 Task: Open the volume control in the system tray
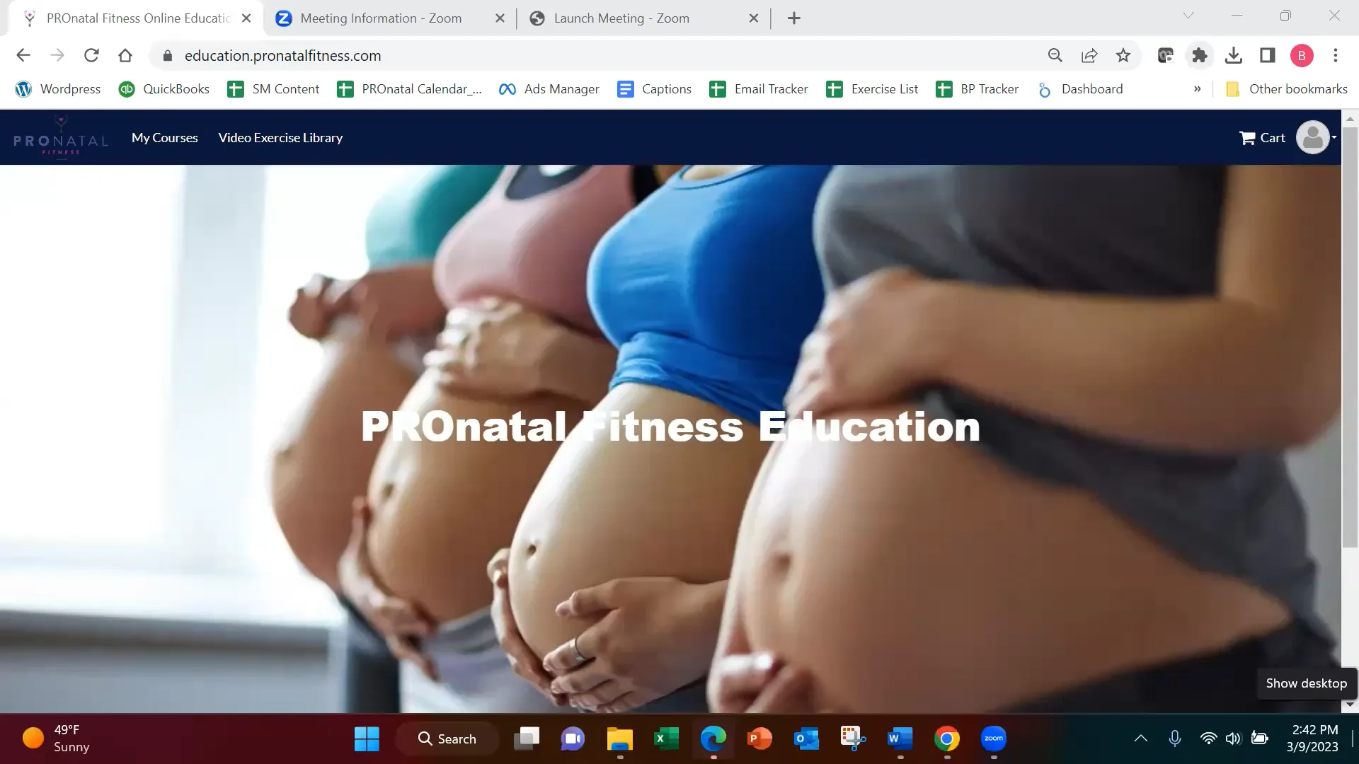pyautogui.click(x=1233, y=738)
